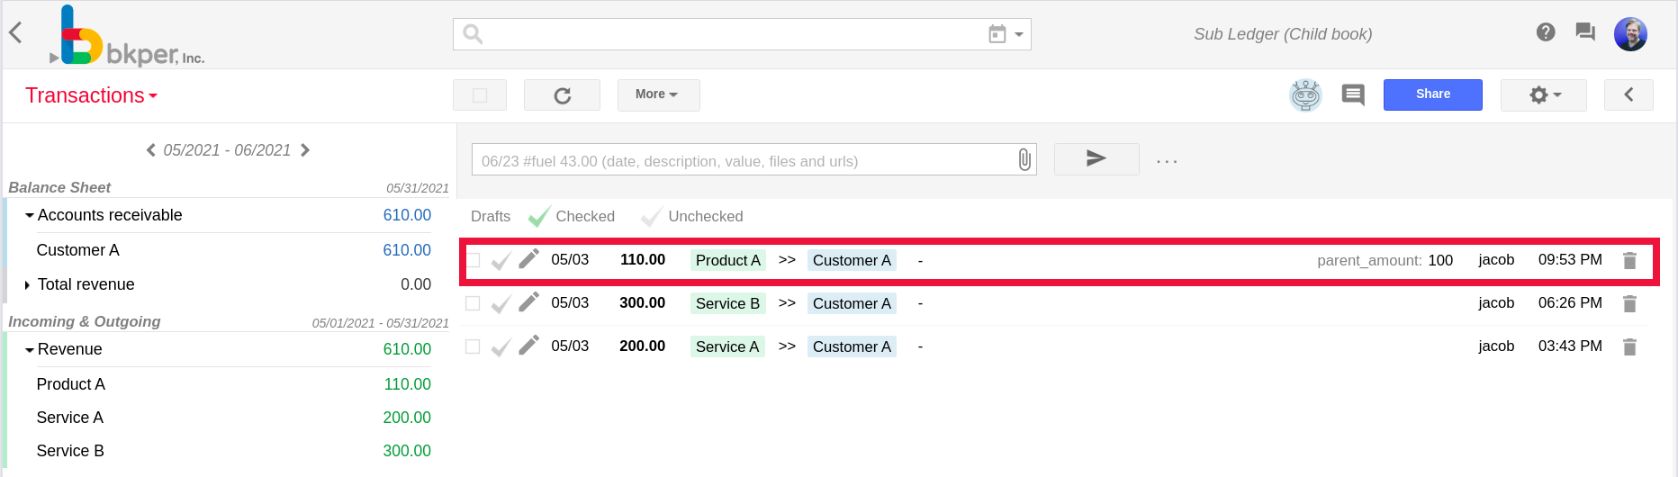Select Service A in the sidebar
The height and width of the screenshot is (477, 1678).
69,418
